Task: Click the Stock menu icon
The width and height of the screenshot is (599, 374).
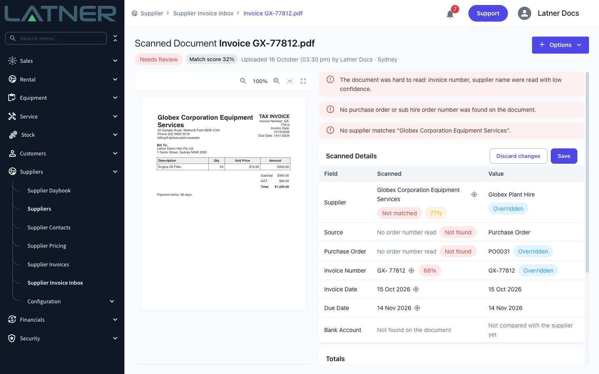Action: (x=13, y=135)
